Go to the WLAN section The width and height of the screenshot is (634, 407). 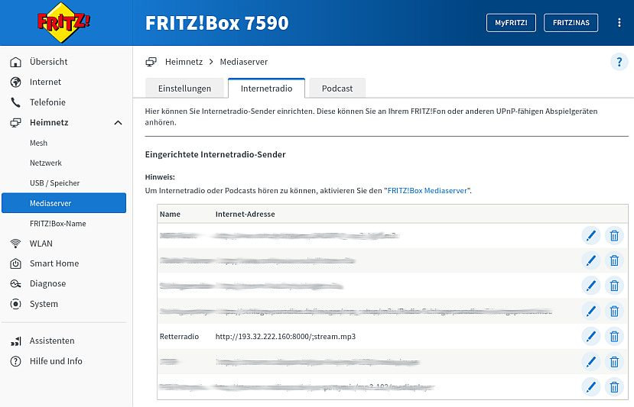41,244
